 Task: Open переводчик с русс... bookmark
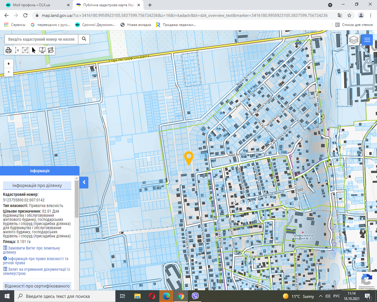(50, 25)
